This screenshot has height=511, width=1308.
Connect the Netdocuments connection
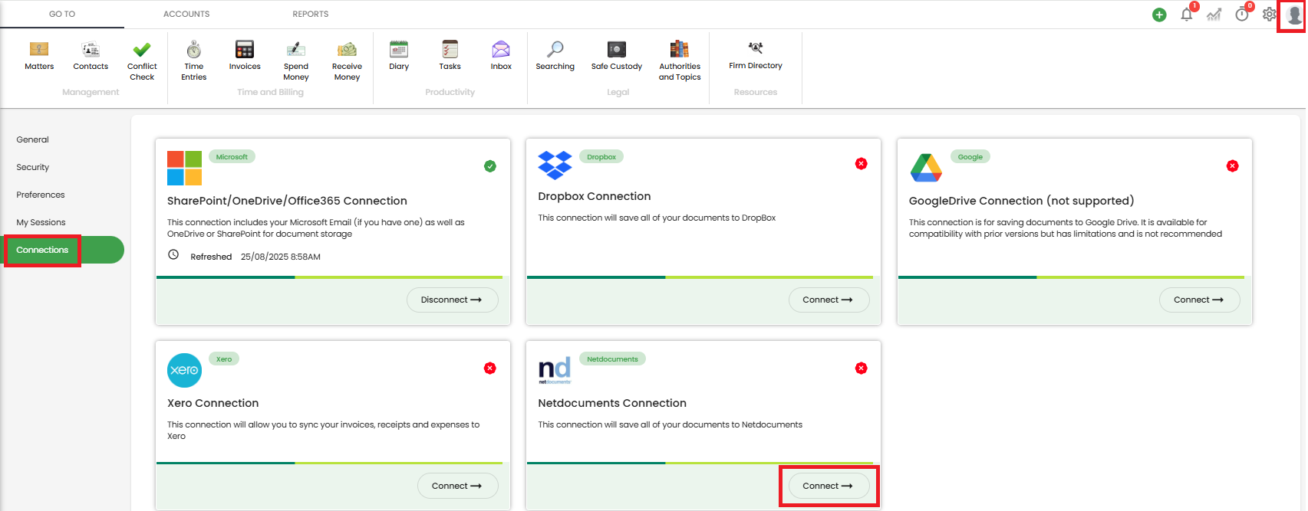829,486
